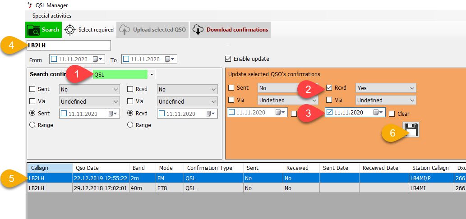This screenshot has height=219, width=466.
Task: Sort by Confirmation Type column header
Action: click(213, 168)
